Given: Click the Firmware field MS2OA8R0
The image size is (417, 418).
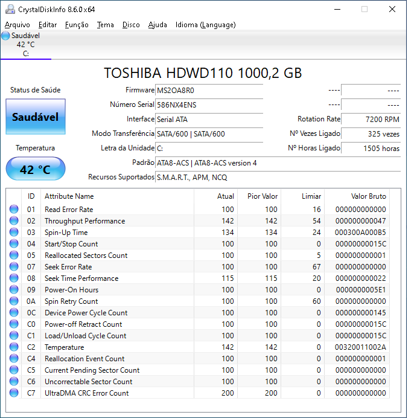Looking at the screenshot, I should (x=209, y=91).
